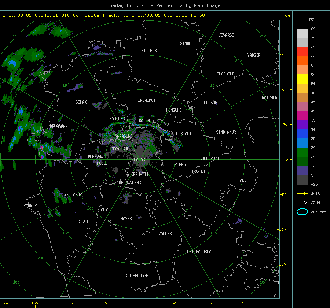This screenshot has height=308, width=330.
Task: Click the SINDGI city label
Action: pos(187,44)
